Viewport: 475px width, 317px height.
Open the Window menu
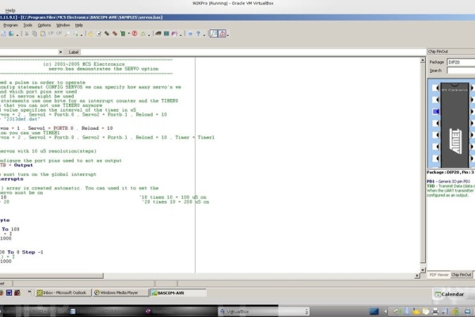click(63, 25)
